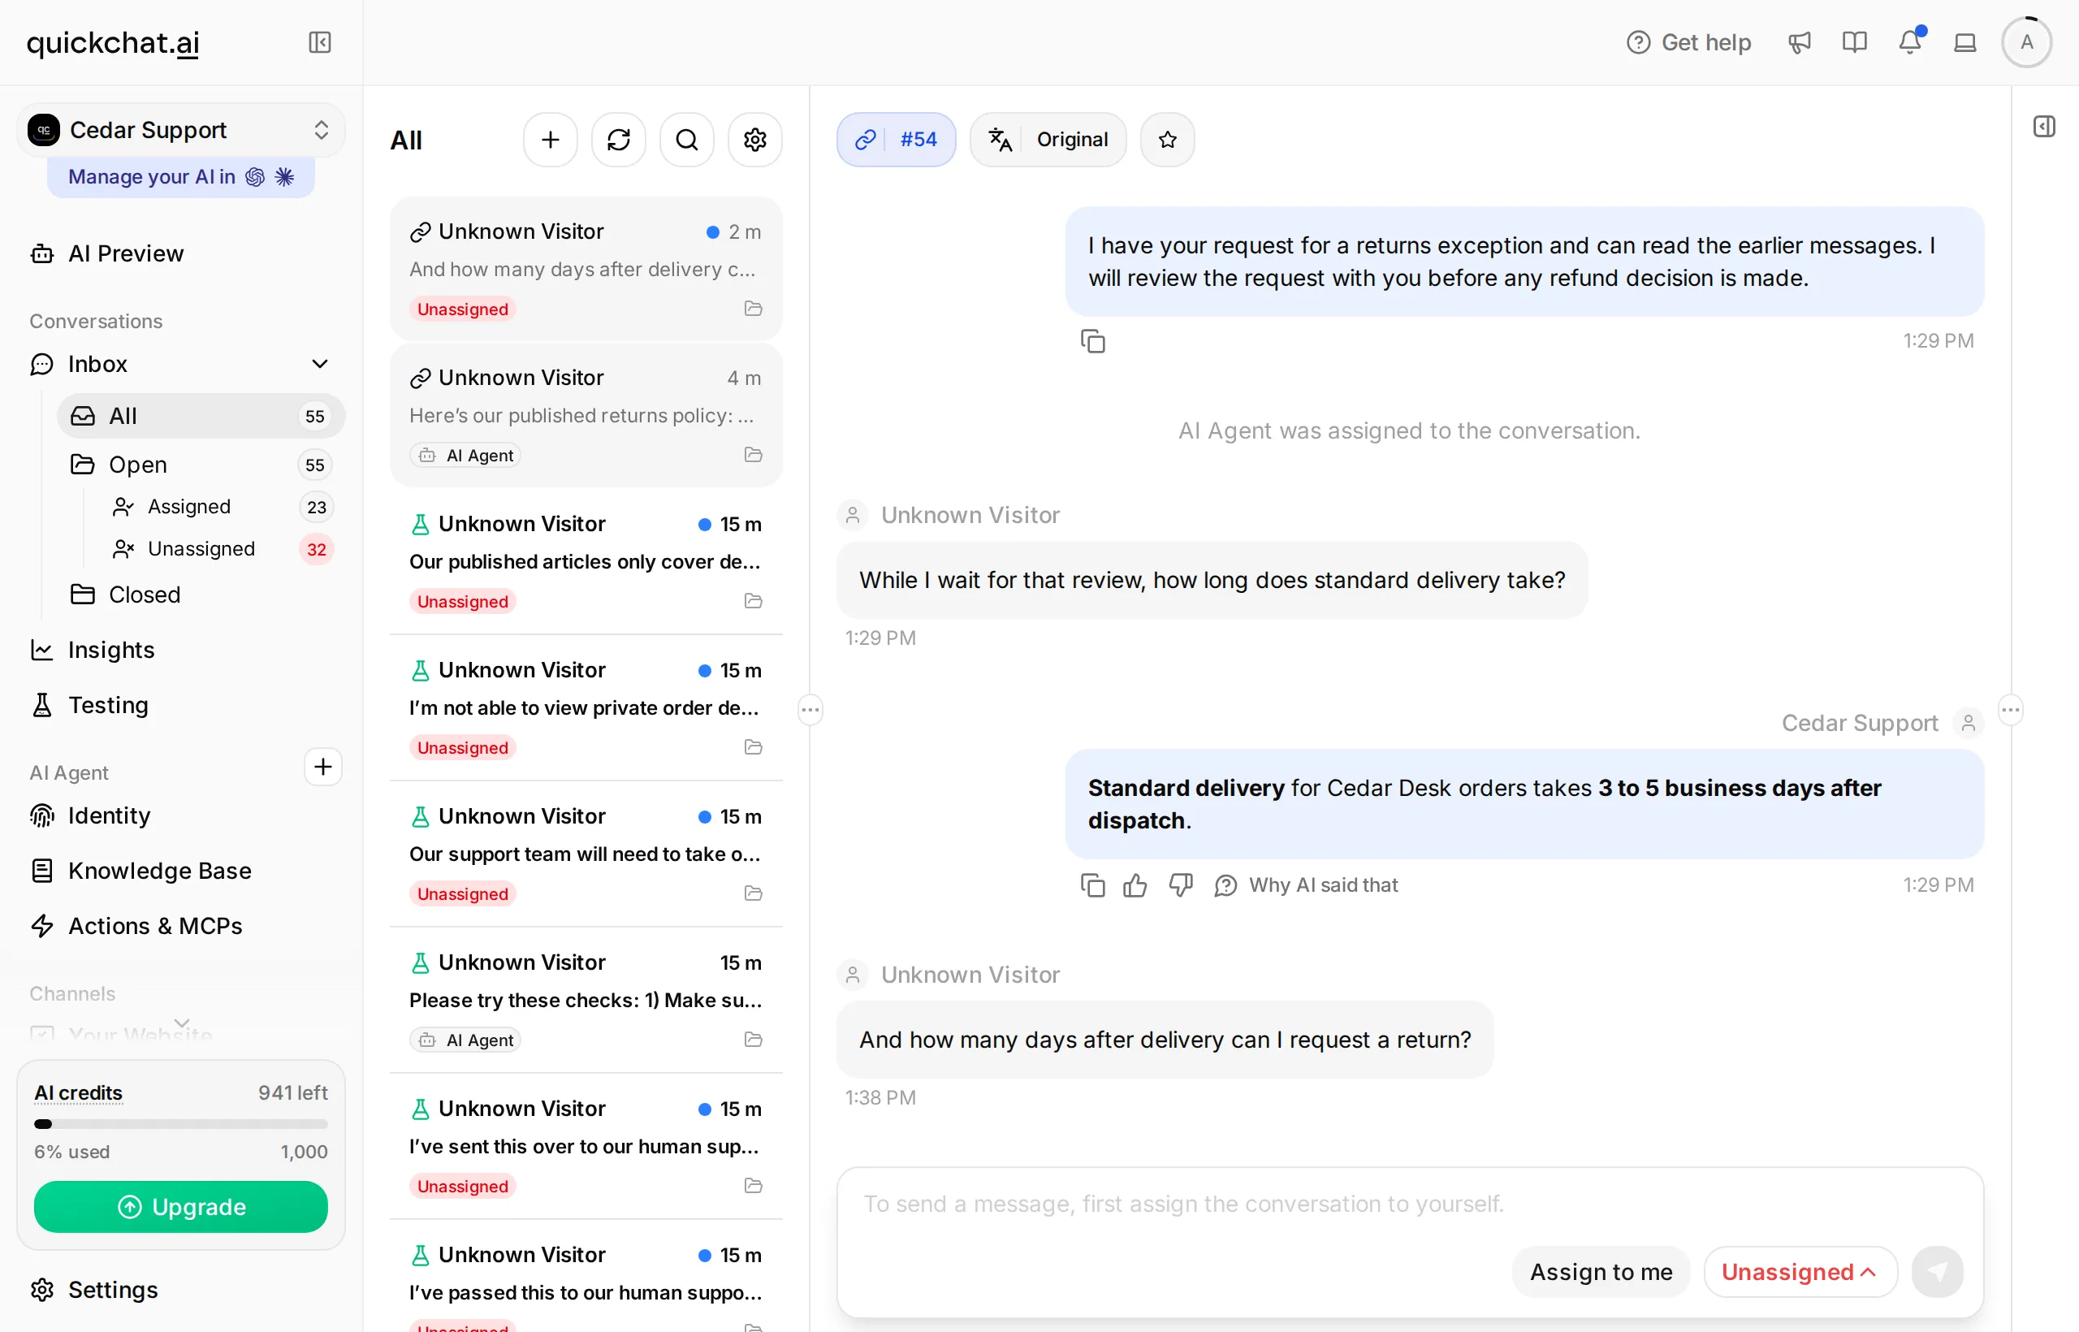Click the AI credits usage progress bar

click(181, 1123)
